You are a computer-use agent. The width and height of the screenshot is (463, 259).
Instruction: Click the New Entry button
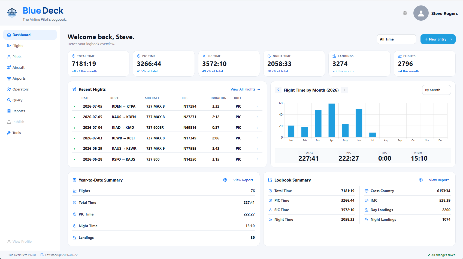point(435,39)
